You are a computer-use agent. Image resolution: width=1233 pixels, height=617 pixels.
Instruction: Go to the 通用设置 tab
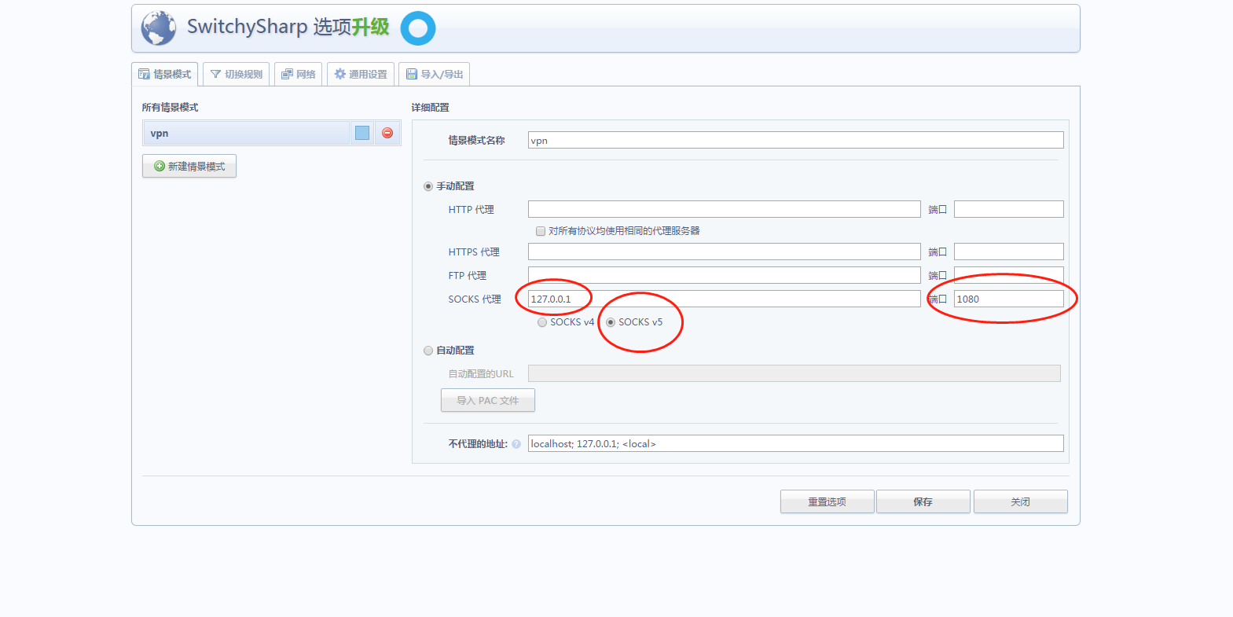[361, 74]
